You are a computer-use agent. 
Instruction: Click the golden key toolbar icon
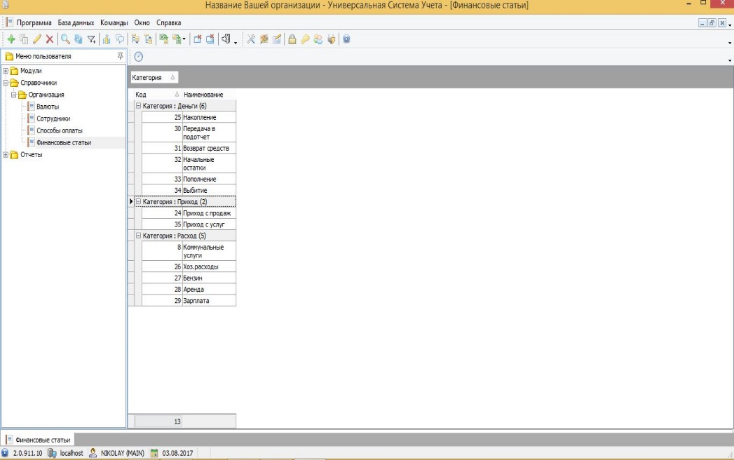(x=305, y=39)
